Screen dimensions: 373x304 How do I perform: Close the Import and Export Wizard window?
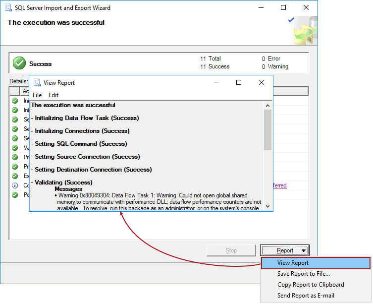tap(306, 7)
